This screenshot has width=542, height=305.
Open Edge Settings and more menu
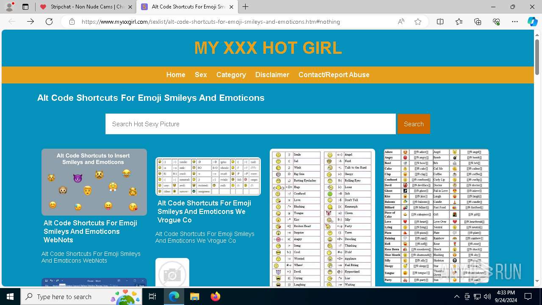point(515,22)
